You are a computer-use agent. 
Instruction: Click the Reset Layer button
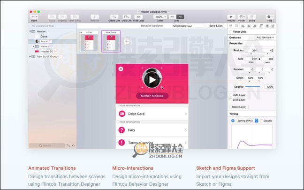(239, 107)
